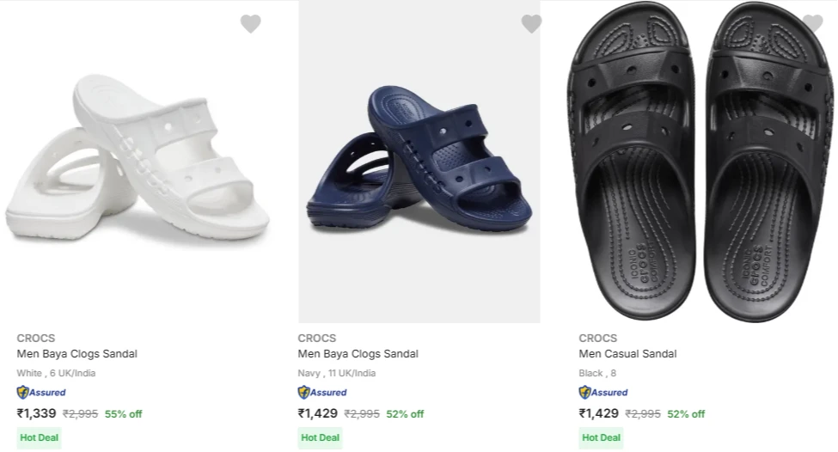Wishlist the white Baya Clogs Sandal heart

(x=250, y=24)
